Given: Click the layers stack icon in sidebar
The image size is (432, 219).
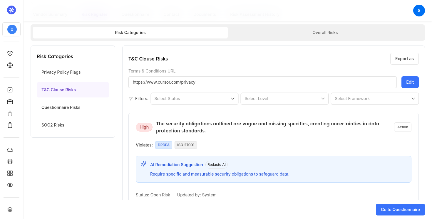Looking at the screenshot, I should (x=10, y=210).
